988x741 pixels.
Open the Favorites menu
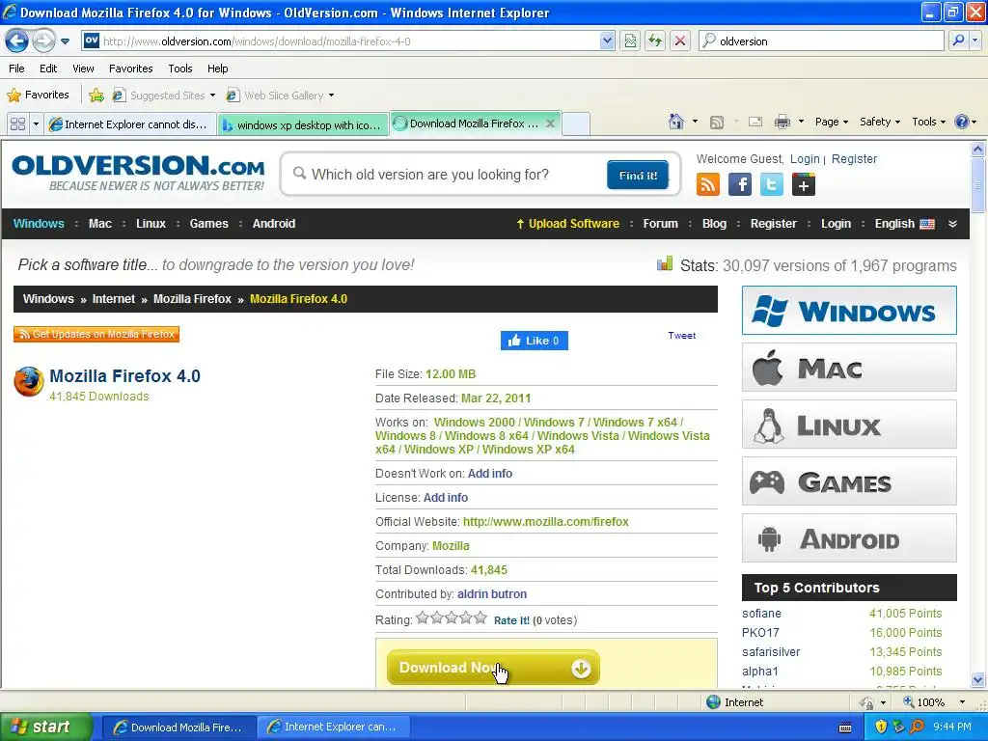pos(131,69)
